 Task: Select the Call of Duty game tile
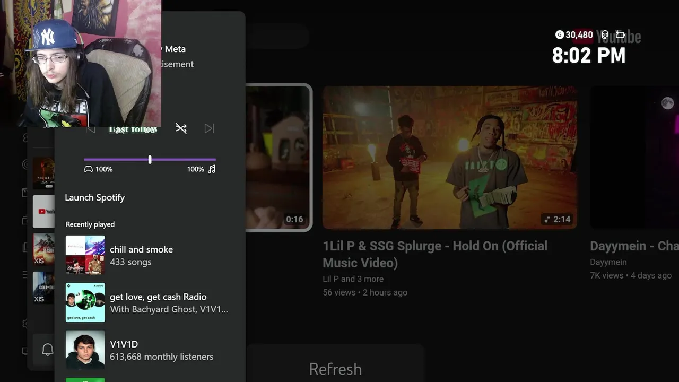click(x=43, y=288)
